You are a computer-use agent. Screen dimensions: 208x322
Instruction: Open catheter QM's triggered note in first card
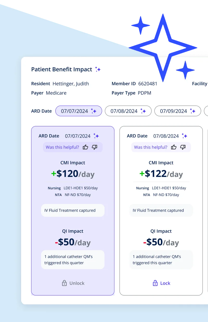click(73, 260)
